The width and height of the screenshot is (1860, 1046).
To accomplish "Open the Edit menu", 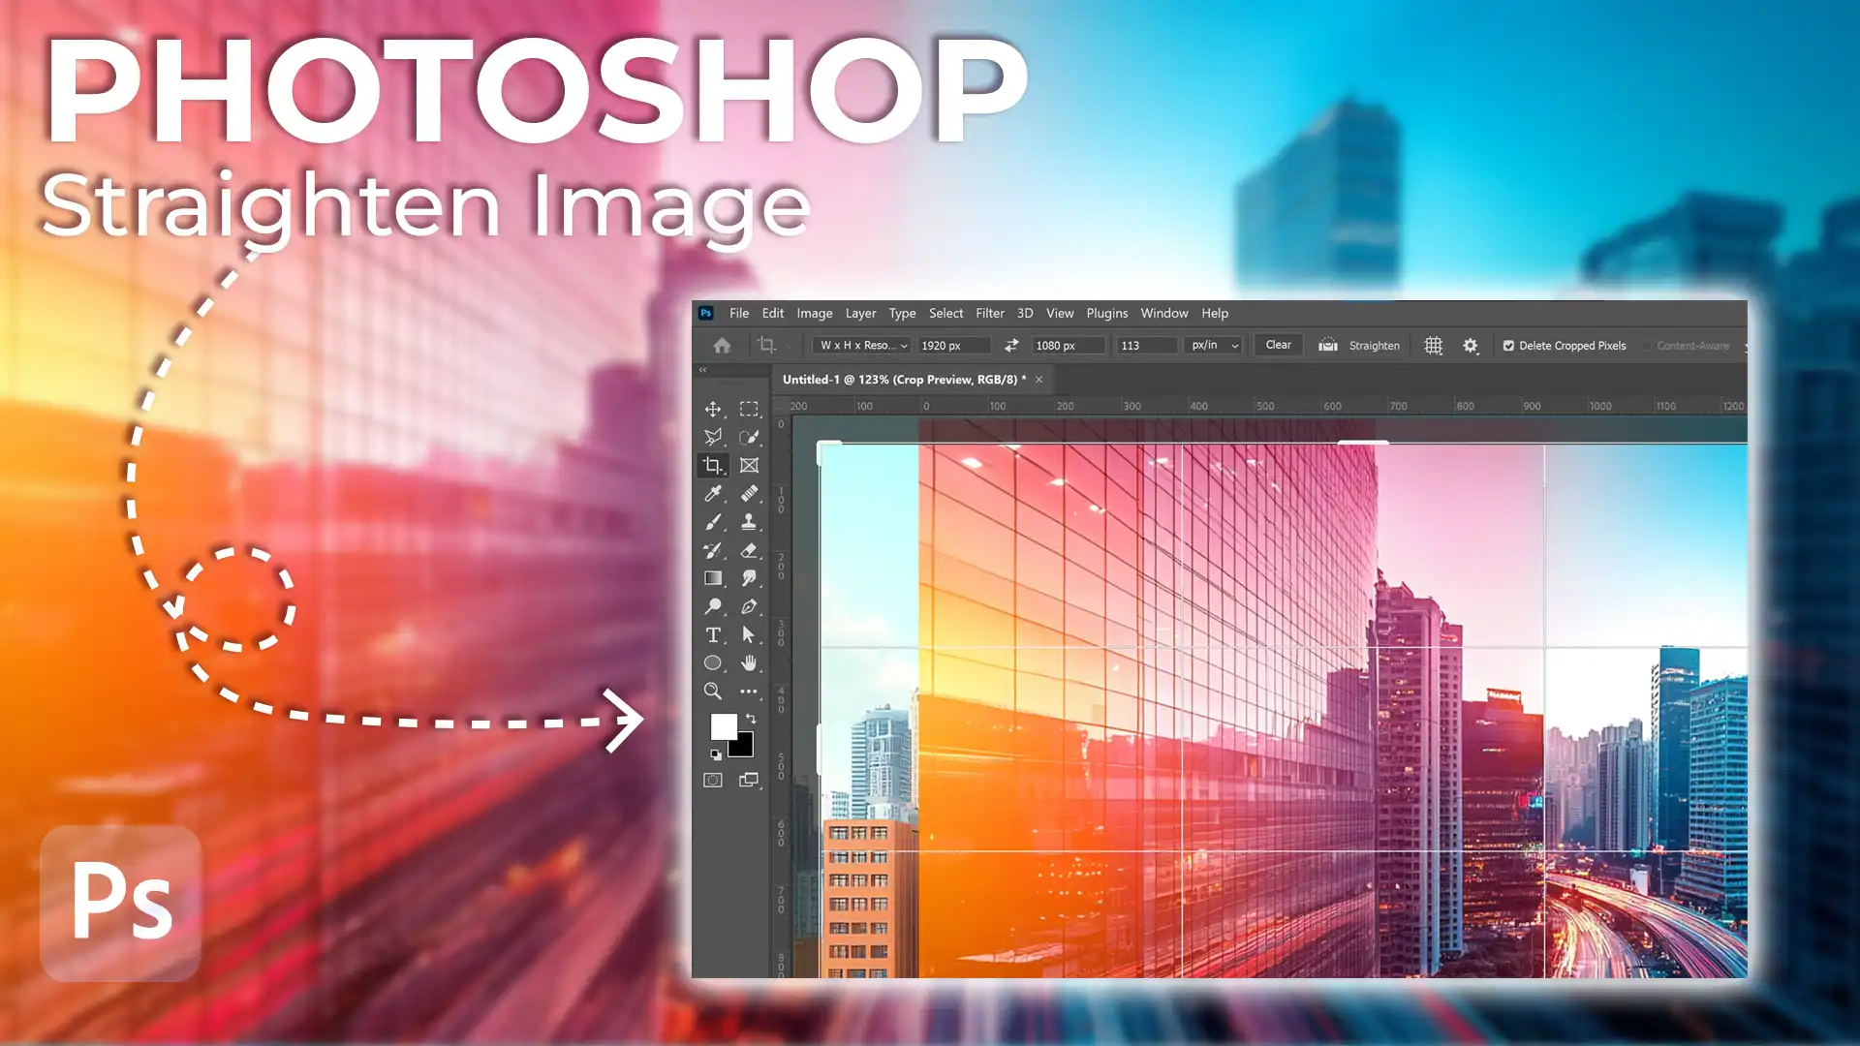I will 773,314.
